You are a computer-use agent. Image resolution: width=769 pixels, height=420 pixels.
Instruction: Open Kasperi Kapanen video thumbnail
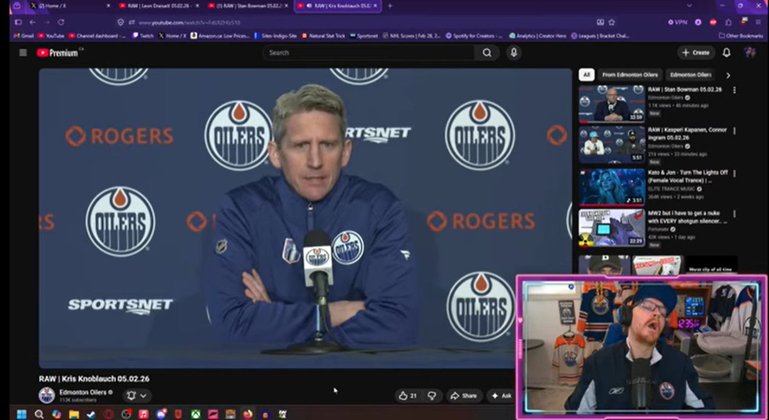pos(612,145)
